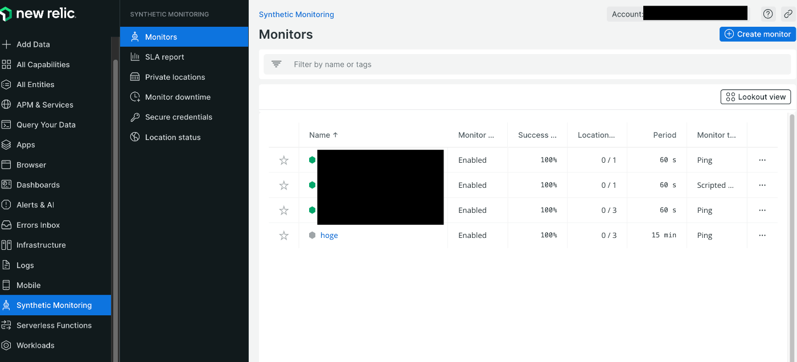Click the Logs document icon
The image size is (797, 362).
tap(6, 265)
